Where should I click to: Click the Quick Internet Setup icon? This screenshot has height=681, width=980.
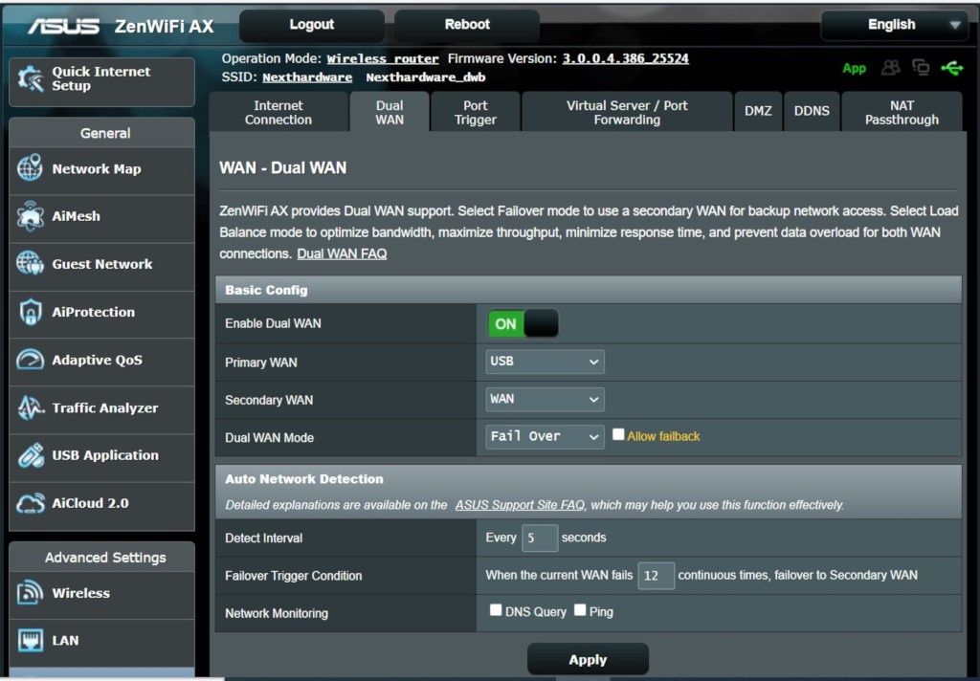coord(30,78)
